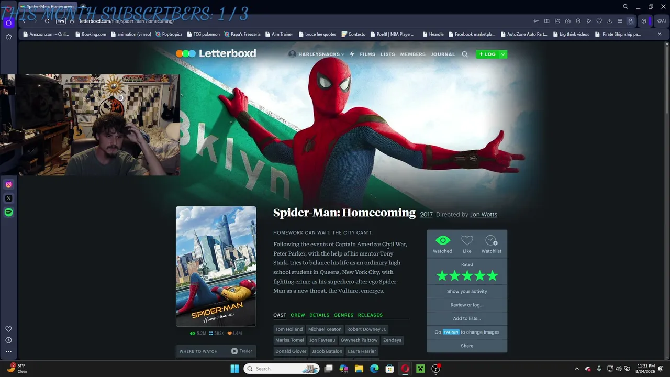
Task: Click the Letterboxd logo
Action: [216, 53]
